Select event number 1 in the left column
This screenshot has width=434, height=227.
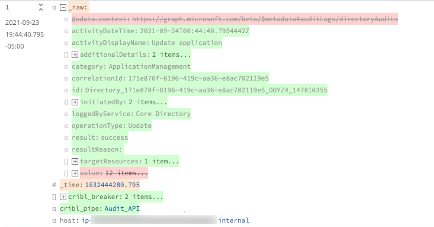pyautogui.click(x=7, y=7)
